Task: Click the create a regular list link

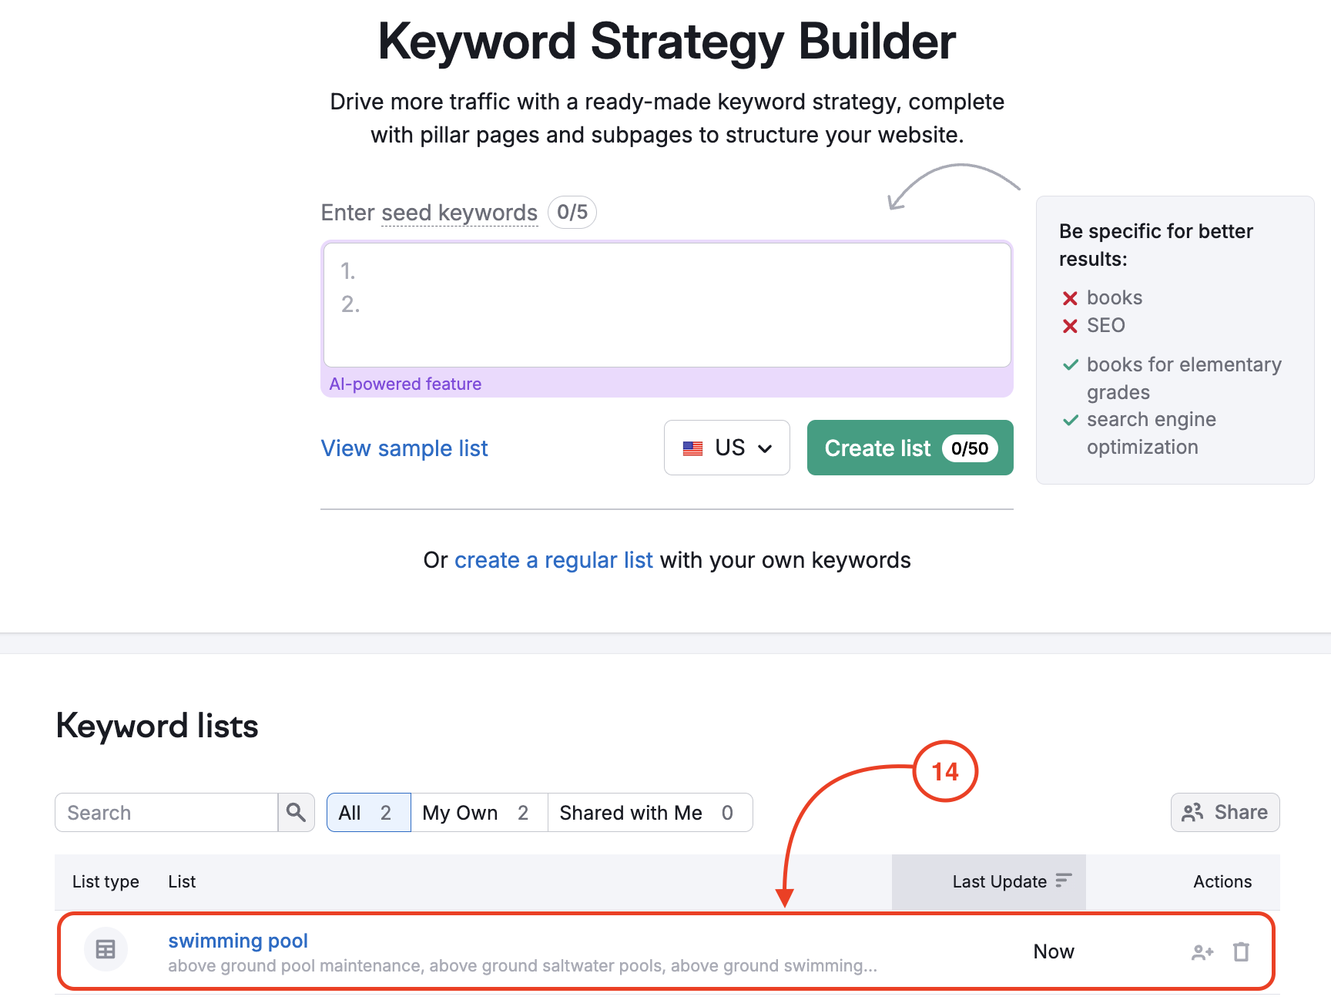Action: click(554, 560)
